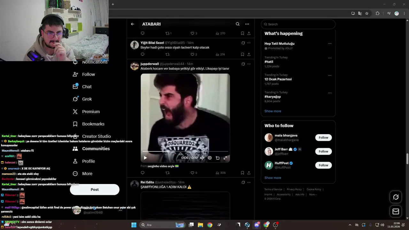This screenshot has height=230, width=409.
Task: Open the Chrome extensions puzzle icon
Action: 377,13
